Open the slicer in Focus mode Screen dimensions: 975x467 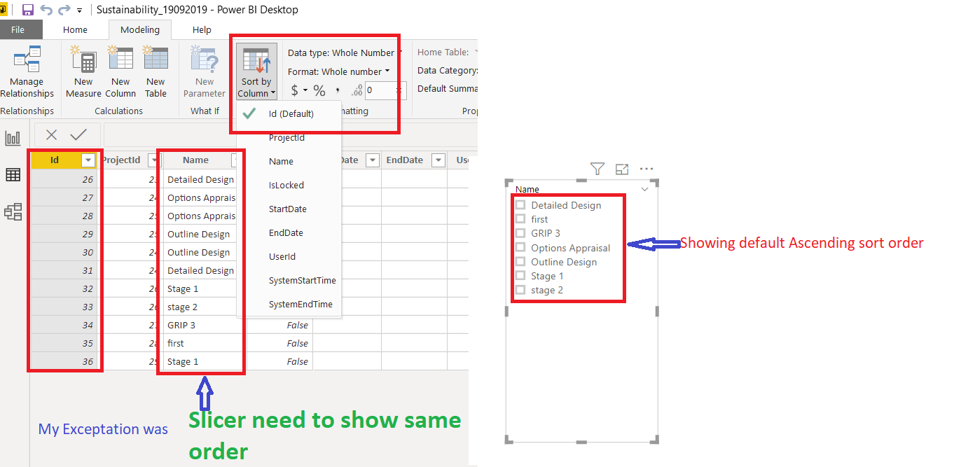click(621, 169)
